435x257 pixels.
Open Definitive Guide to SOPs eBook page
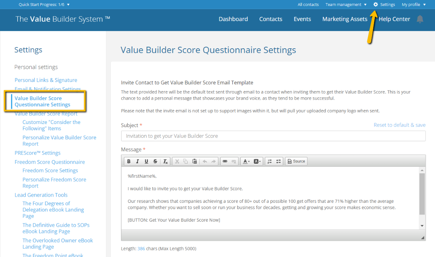tap(56, 228)
